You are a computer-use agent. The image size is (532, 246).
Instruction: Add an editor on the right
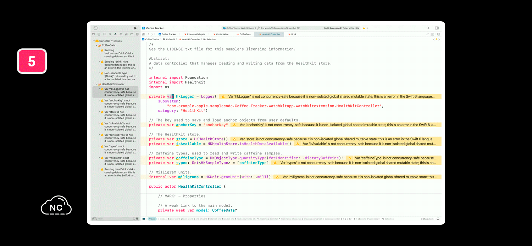[438, 34]
